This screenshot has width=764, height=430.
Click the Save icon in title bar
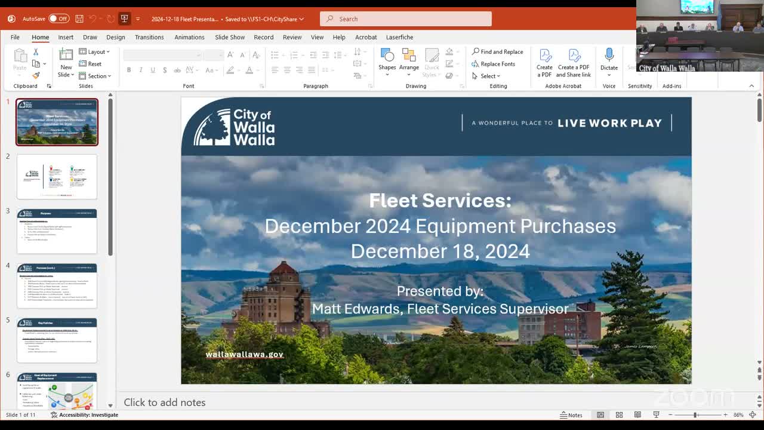[79, 19]
